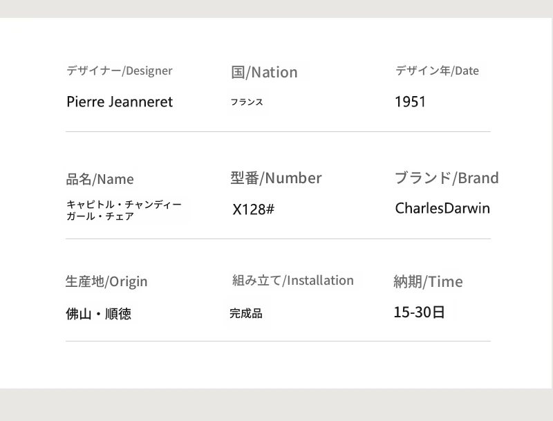
Task: Click the デザイナー/Designer label
Action: coord(120,71)
